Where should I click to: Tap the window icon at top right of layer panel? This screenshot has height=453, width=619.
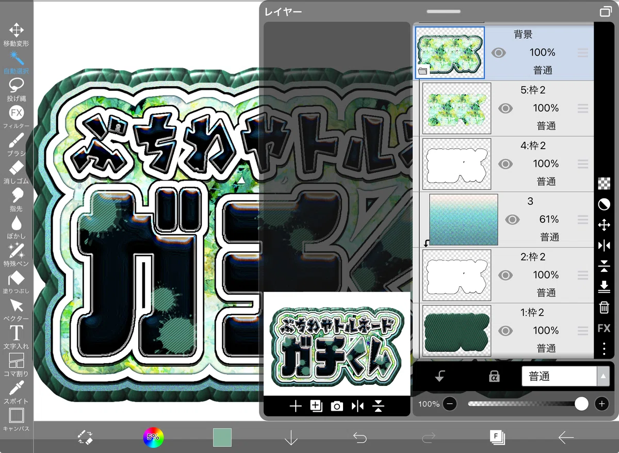[x=605, y=11]
